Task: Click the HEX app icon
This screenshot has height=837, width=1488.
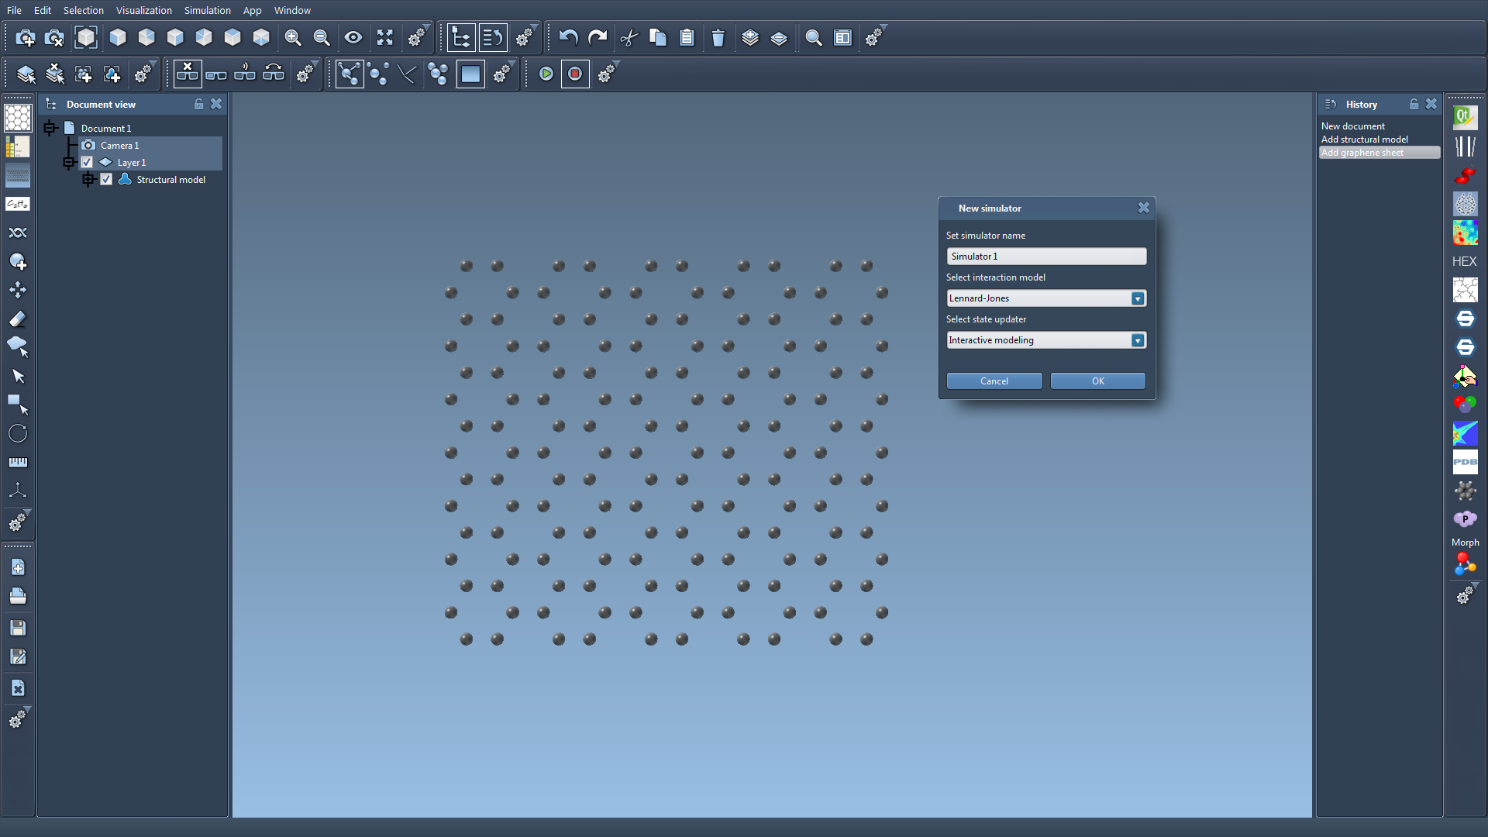Action: coord(1464,261)
